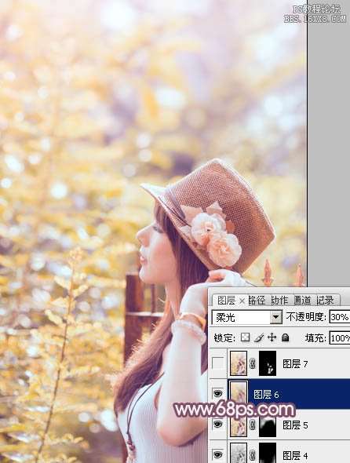Show the hidden 图层 7 layer
The image size is (350, 463).
point(217,363)
